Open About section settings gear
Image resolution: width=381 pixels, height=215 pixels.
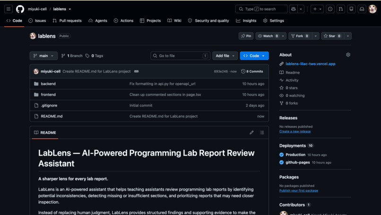pyautogui.click(x=348, y=55)
